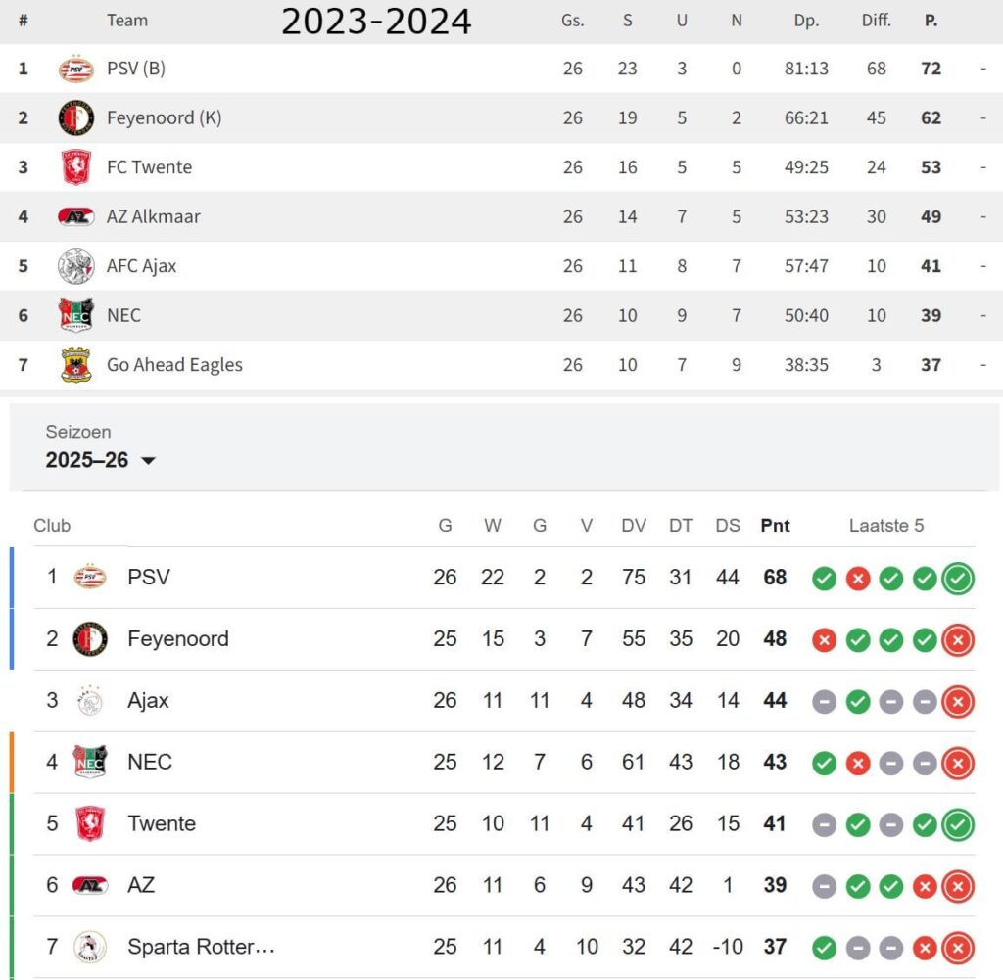
Task: Click the 'Laatste 5' column header
Action: (x=886, y=526)
